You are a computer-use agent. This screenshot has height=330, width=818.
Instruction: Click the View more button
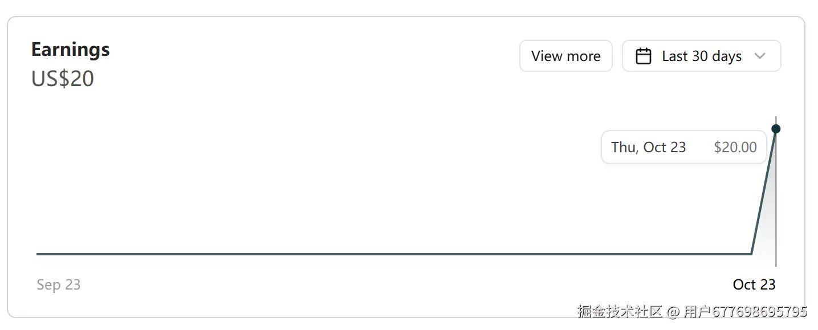pos(565,56)
